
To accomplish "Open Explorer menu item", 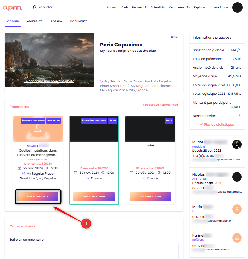I will tap(200, 7).
